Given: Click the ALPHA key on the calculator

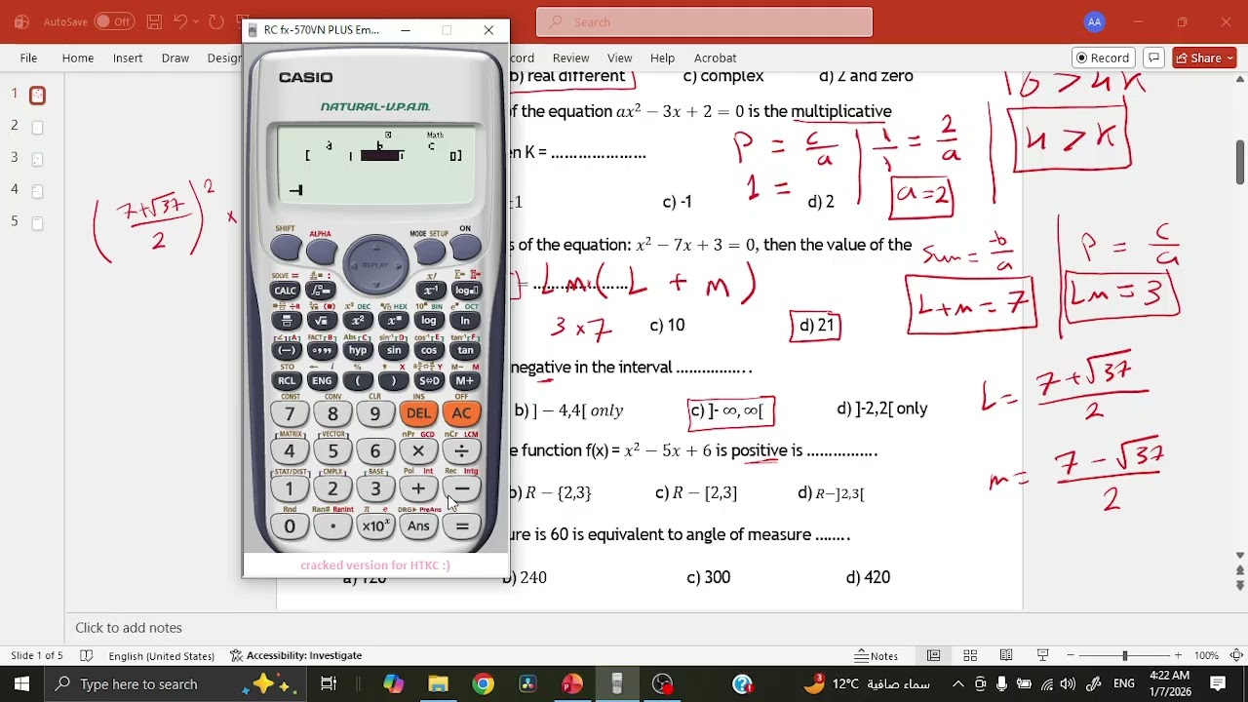Looking at the screenshot, I should point(321,250).
